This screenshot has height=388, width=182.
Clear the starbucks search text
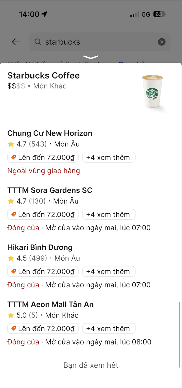point(162,42)
